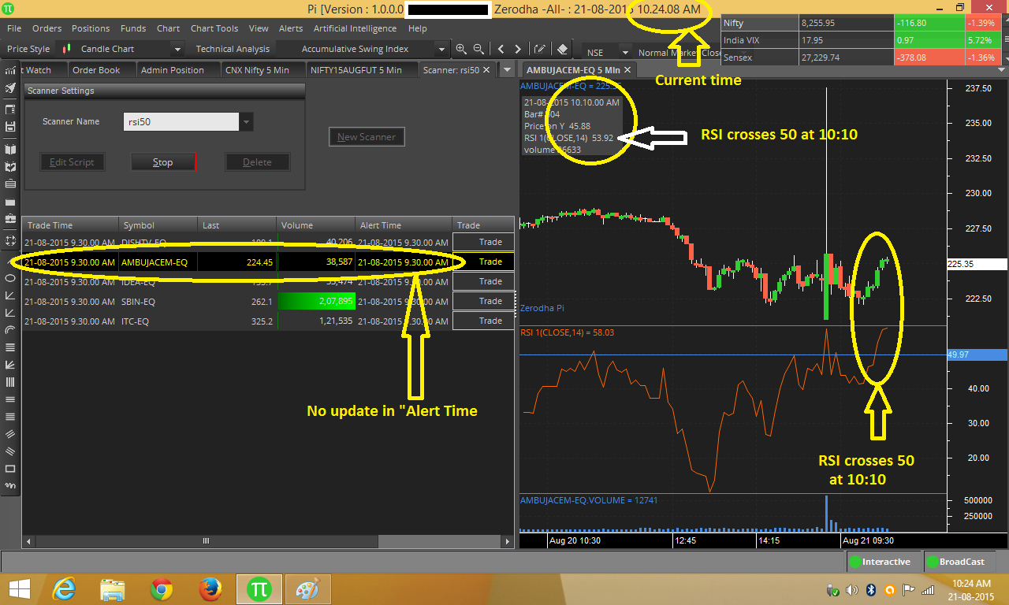Screen dimensions: 1009x605
Task: Close the AMBUJACEM-EQ 5 Min chart tab
Action: click(x=628, y=69)
